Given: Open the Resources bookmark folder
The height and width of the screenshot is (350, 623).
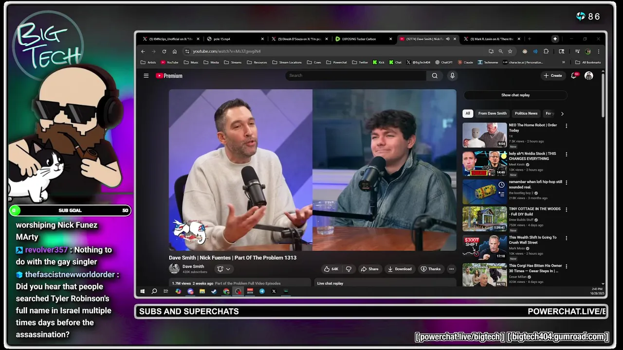Looking at the screenshot, I should coord(257,62).
